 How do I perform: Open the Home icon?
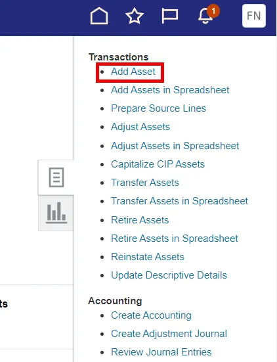99,16
